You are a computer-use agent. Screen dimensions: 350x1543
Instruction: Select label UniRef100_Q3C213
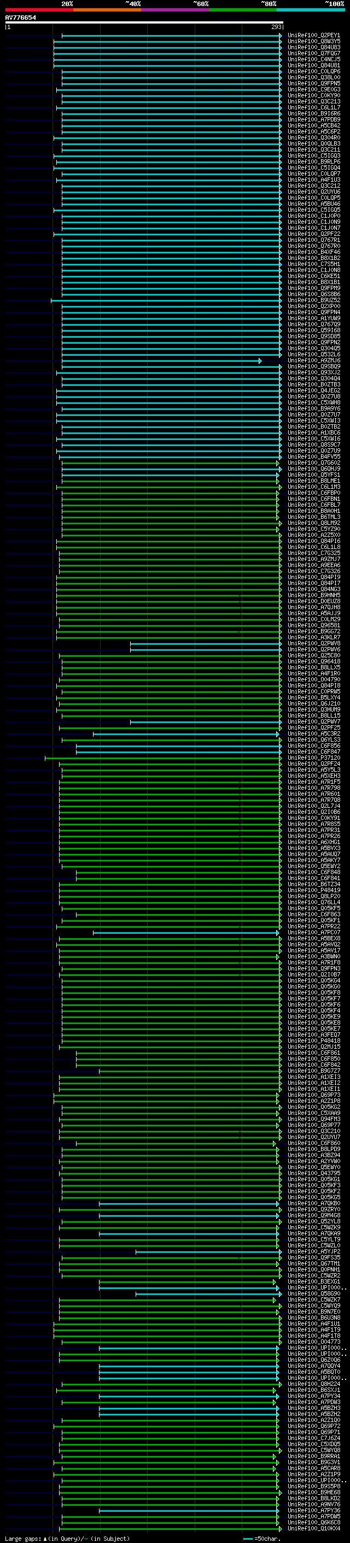(x=313, y=102)
